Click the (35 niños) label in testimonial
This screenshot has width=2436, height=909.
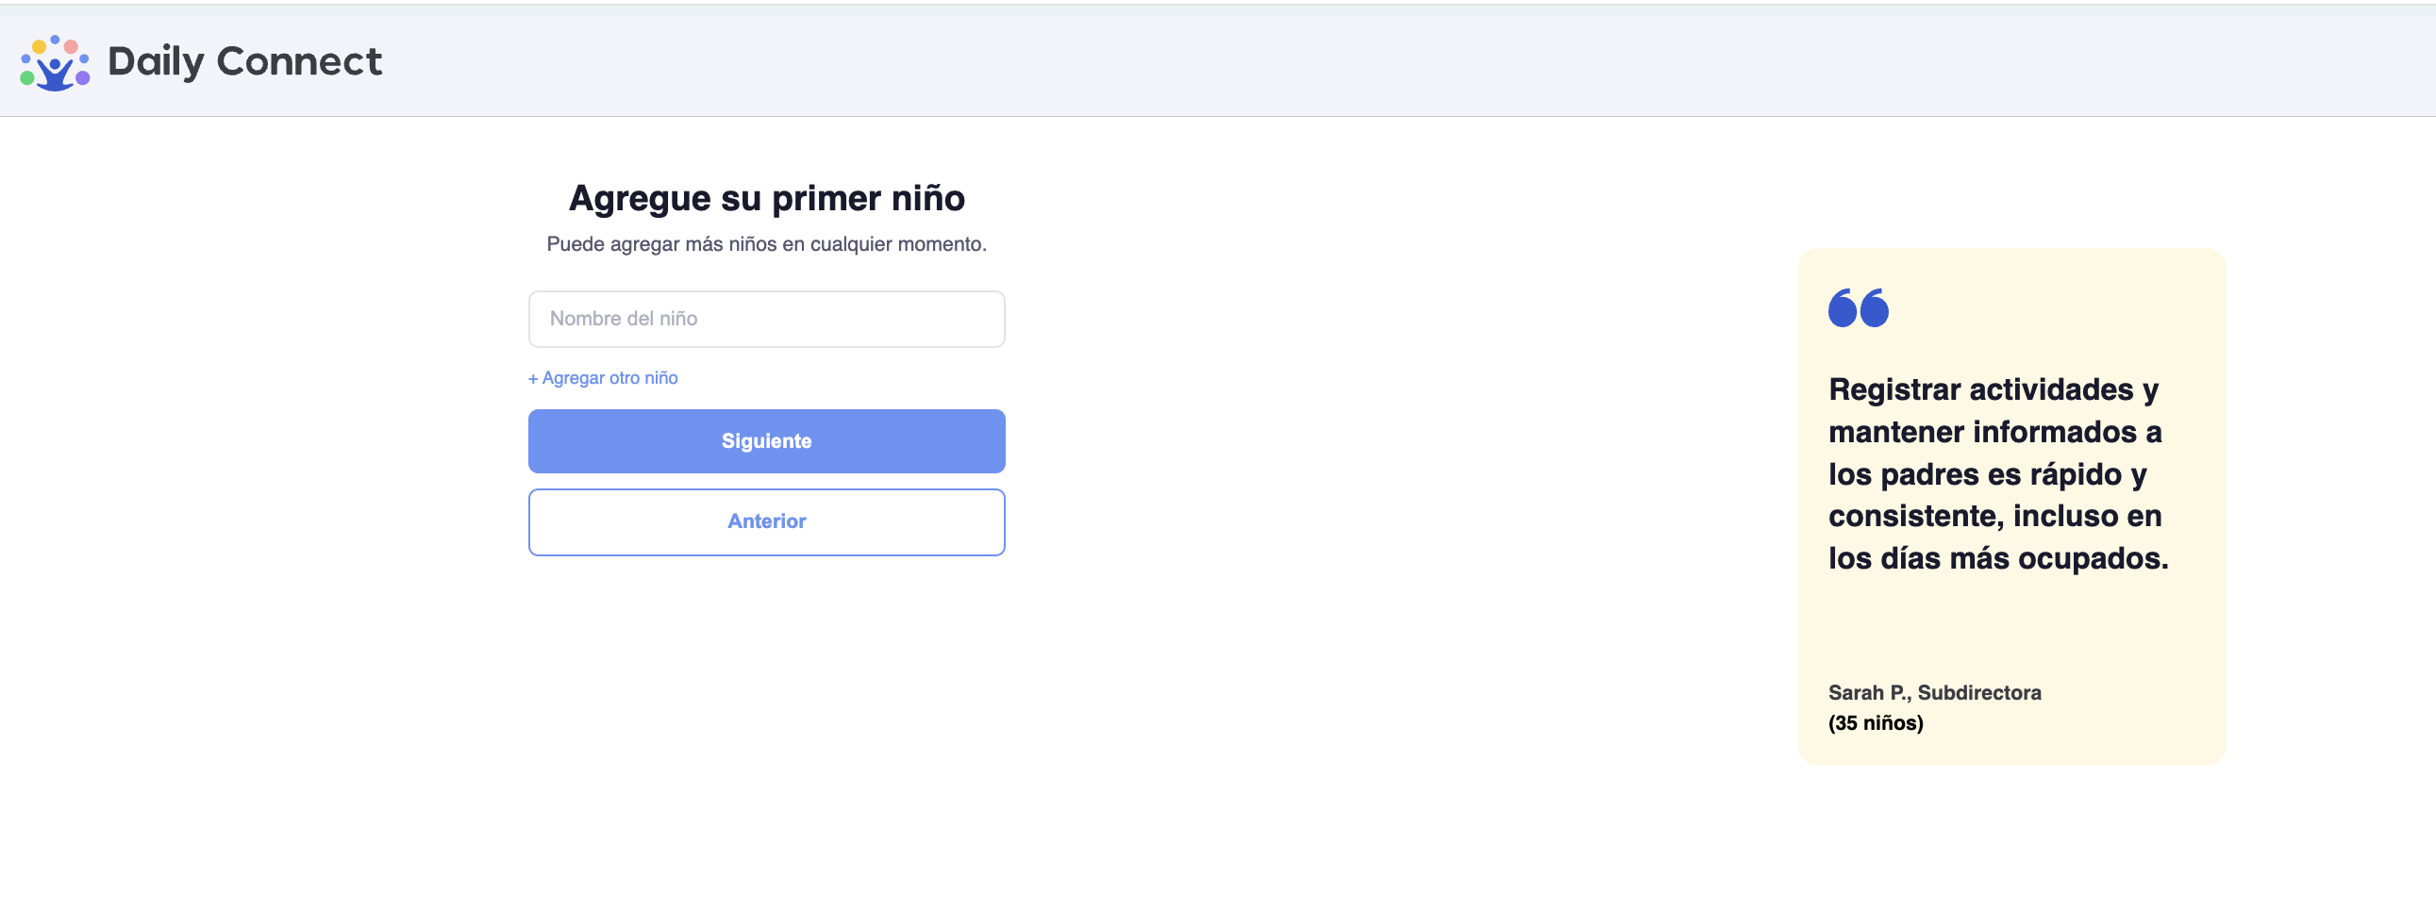1876,723
